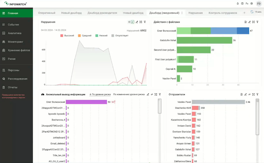The image size is (264, 163).
Task: Switch to the Дашборд руководителя tab
Action: tap(102, 13)
